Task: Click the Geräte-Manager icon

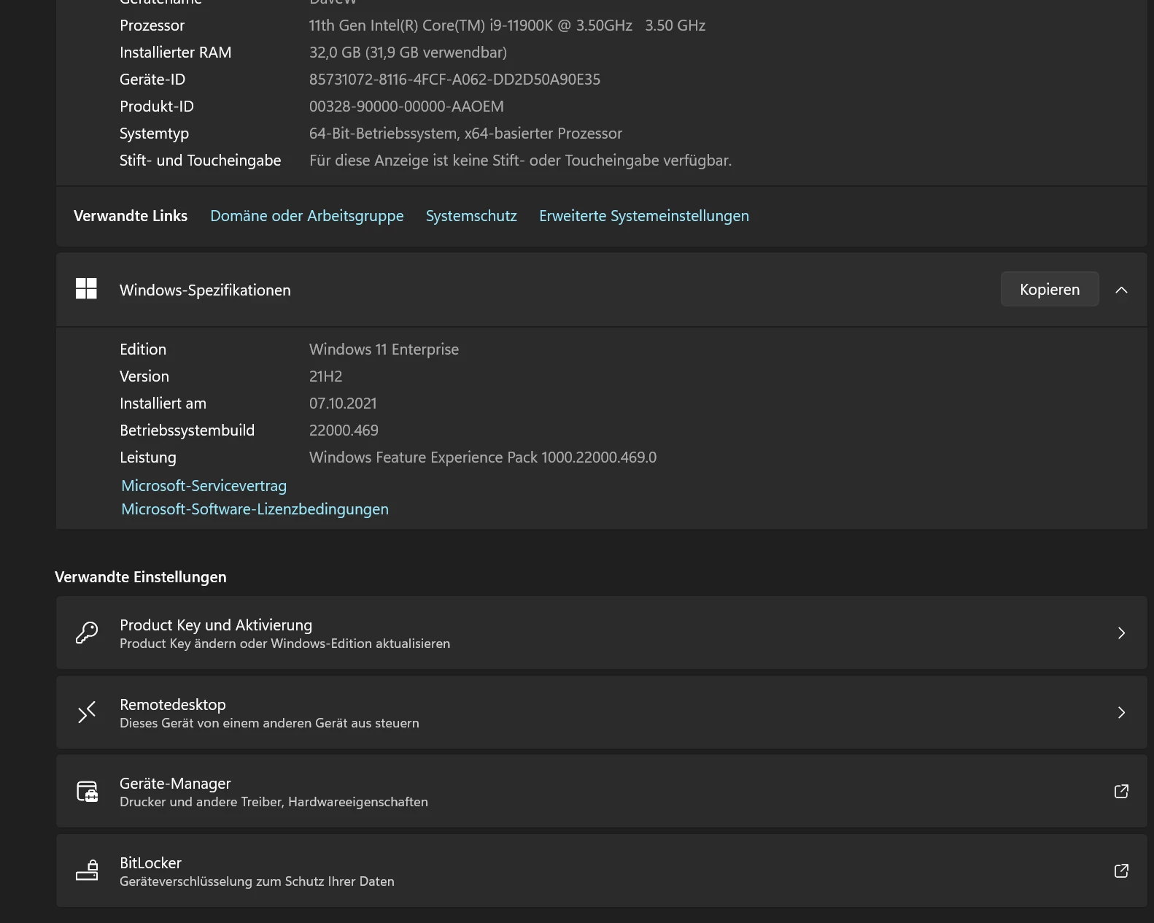Action: (x=88, y=792)
